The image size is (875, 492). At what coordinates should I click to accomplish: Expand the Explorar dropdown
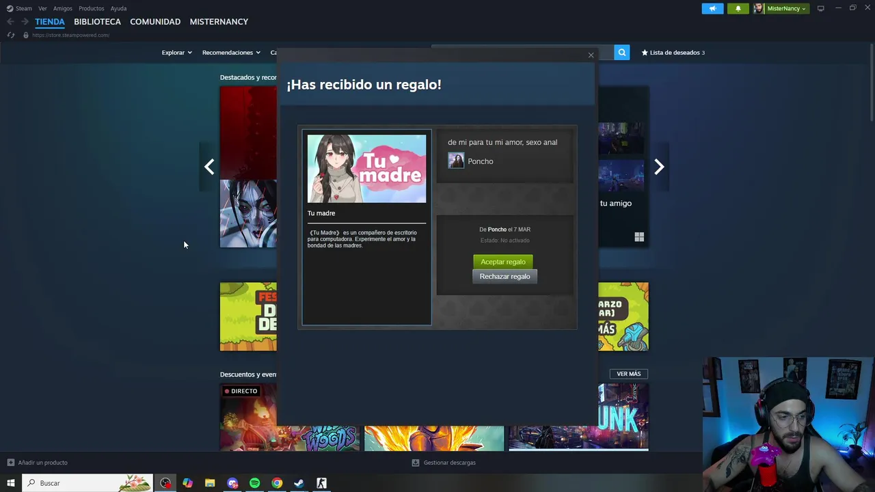point(176,53)
